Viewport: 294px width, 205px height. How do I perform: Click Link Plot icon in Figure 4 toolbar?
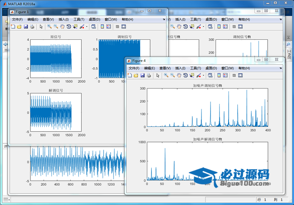tap(210, 75)
